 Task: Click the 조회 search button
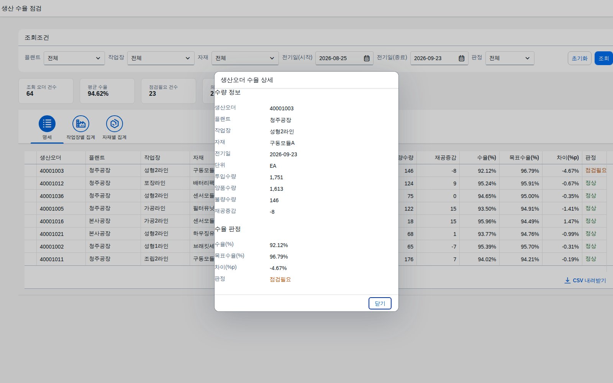point(604,58)
